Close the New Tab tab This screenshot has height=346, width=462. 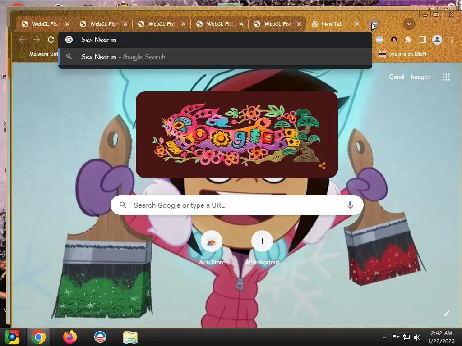pos(357,24)
